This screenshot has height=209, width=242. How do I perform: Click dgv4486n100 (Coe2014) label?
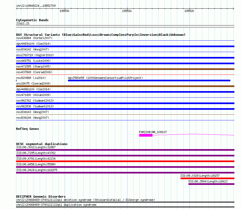(33, 89)
